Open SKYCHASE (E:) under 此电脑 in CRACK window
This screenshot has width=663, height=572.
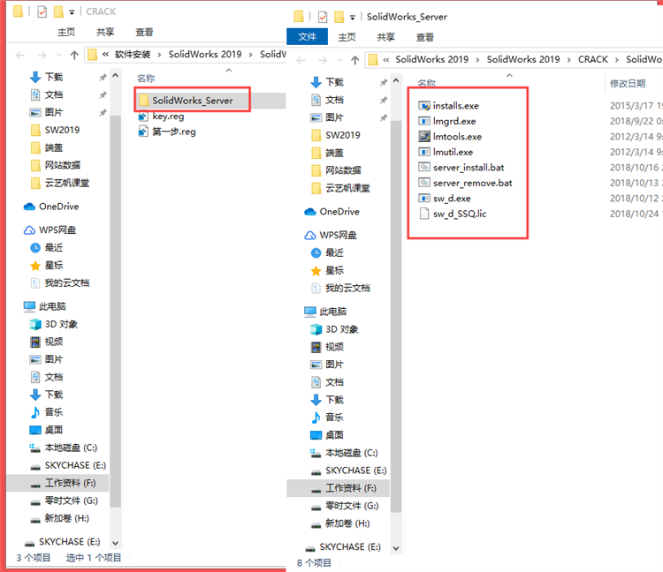(68, 465)
